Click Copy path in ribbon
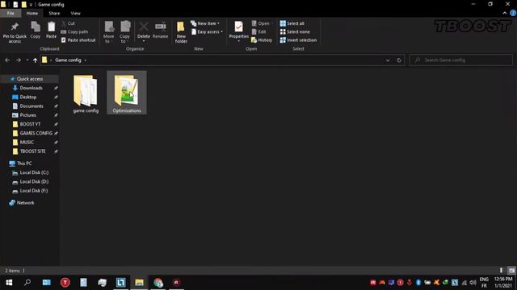Image resolution: width=517 pixels, height=290 pixels. click(74, 31)
